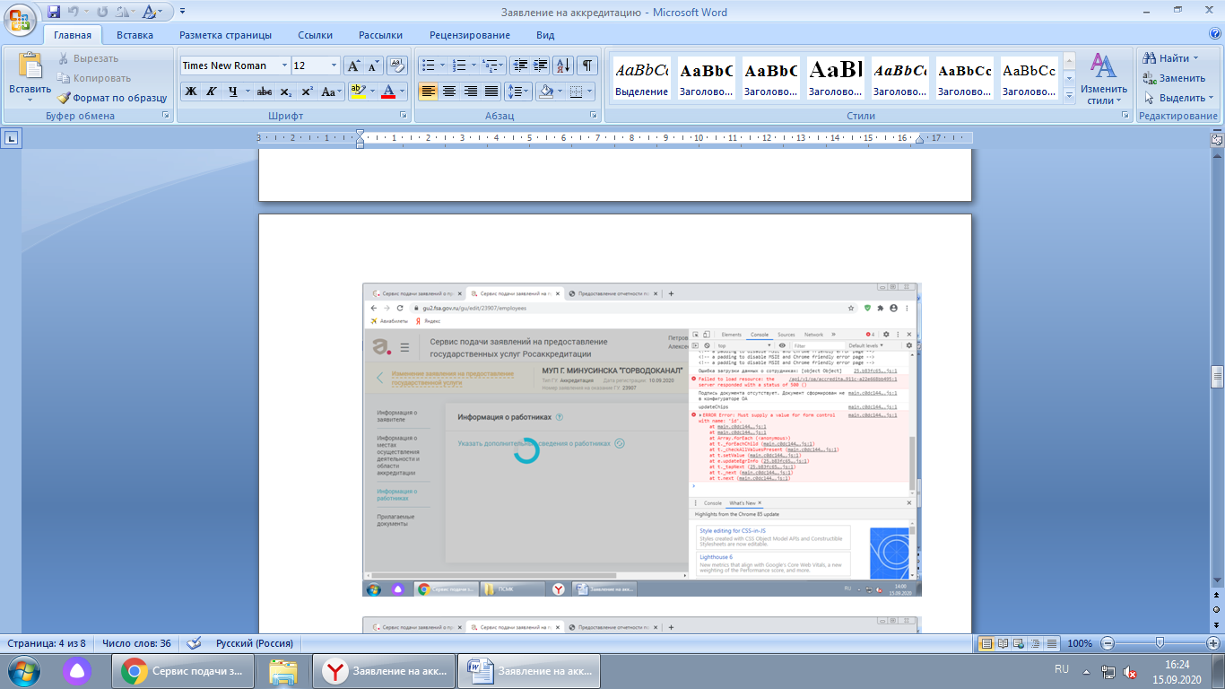Click the Office round button

click(x=20, y=16)
